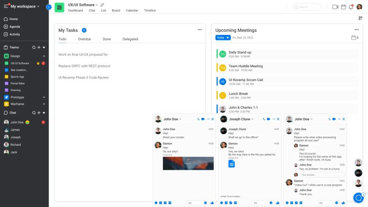Add a new task with the blue plus icon
This screenshot has height=207, width=368.
click(84, 30)
